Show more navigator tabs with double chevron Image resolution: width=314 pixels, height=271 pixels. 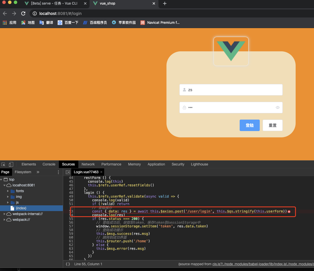pyautogui.click(x=38, y=172)
